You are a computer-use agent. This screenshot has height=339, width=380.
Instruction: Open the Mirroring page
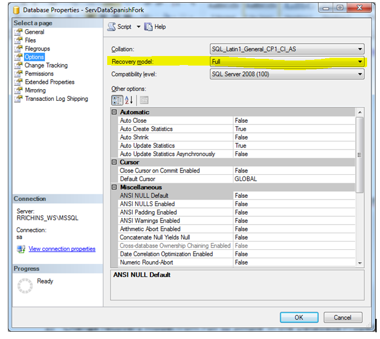point(35,90)
